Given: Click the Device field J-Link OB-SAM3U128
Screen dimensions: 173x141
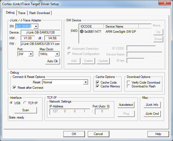Looking at the screenshot, I should click(40, 32).
